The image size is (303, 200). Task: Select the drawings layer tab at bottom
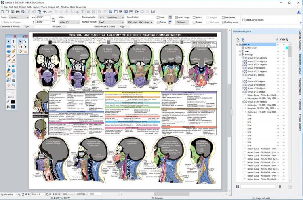click(x=81, y=194)
